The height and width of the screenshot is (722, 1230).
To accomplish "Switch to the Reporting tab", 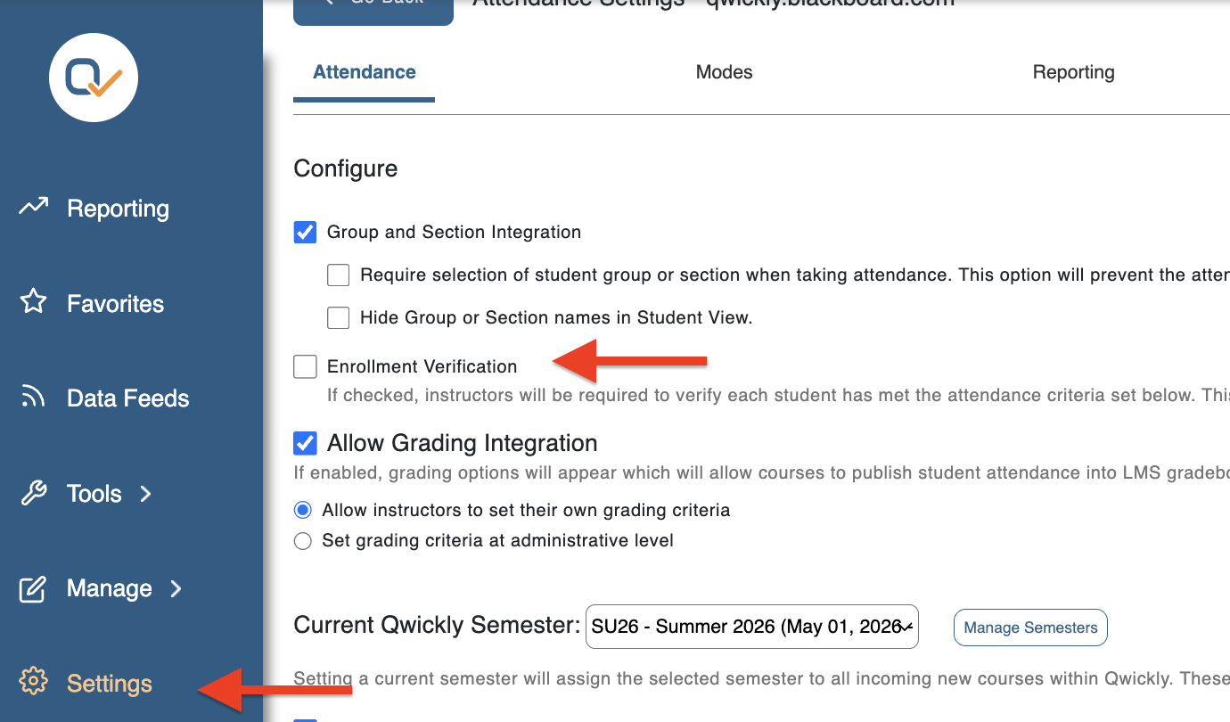I will 1073,72.
